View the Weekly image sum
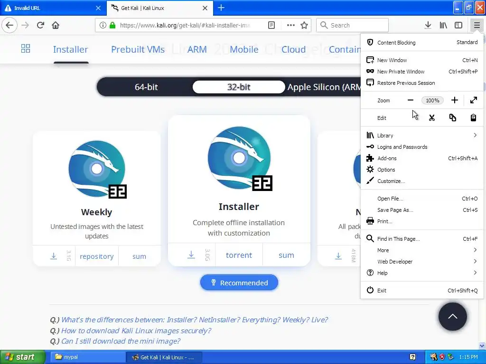The height and width of the screenshot is (364, 486). pyautogui.click(x=139, y=256)
